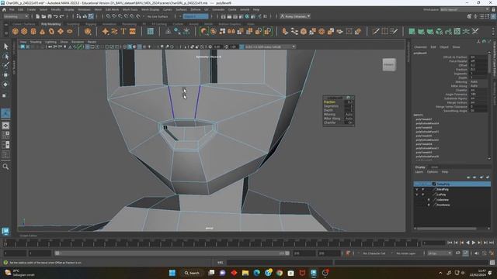The height and width of the screenshot is (279, 497).
Task: Click the Fraction value in the bevel popup
Action: (349, 102)
